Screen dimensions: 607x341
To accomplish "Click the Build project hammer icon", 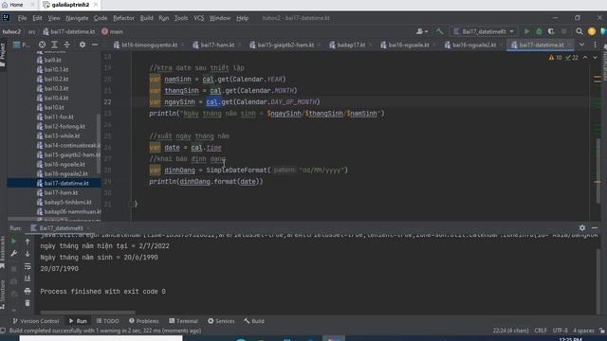I will click(x=439, y=31).
